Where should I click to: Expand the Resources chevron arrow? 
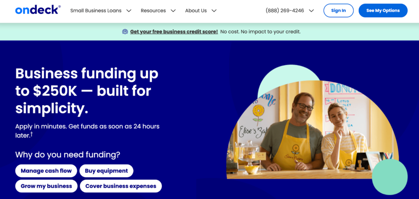(x=173, y=11)
